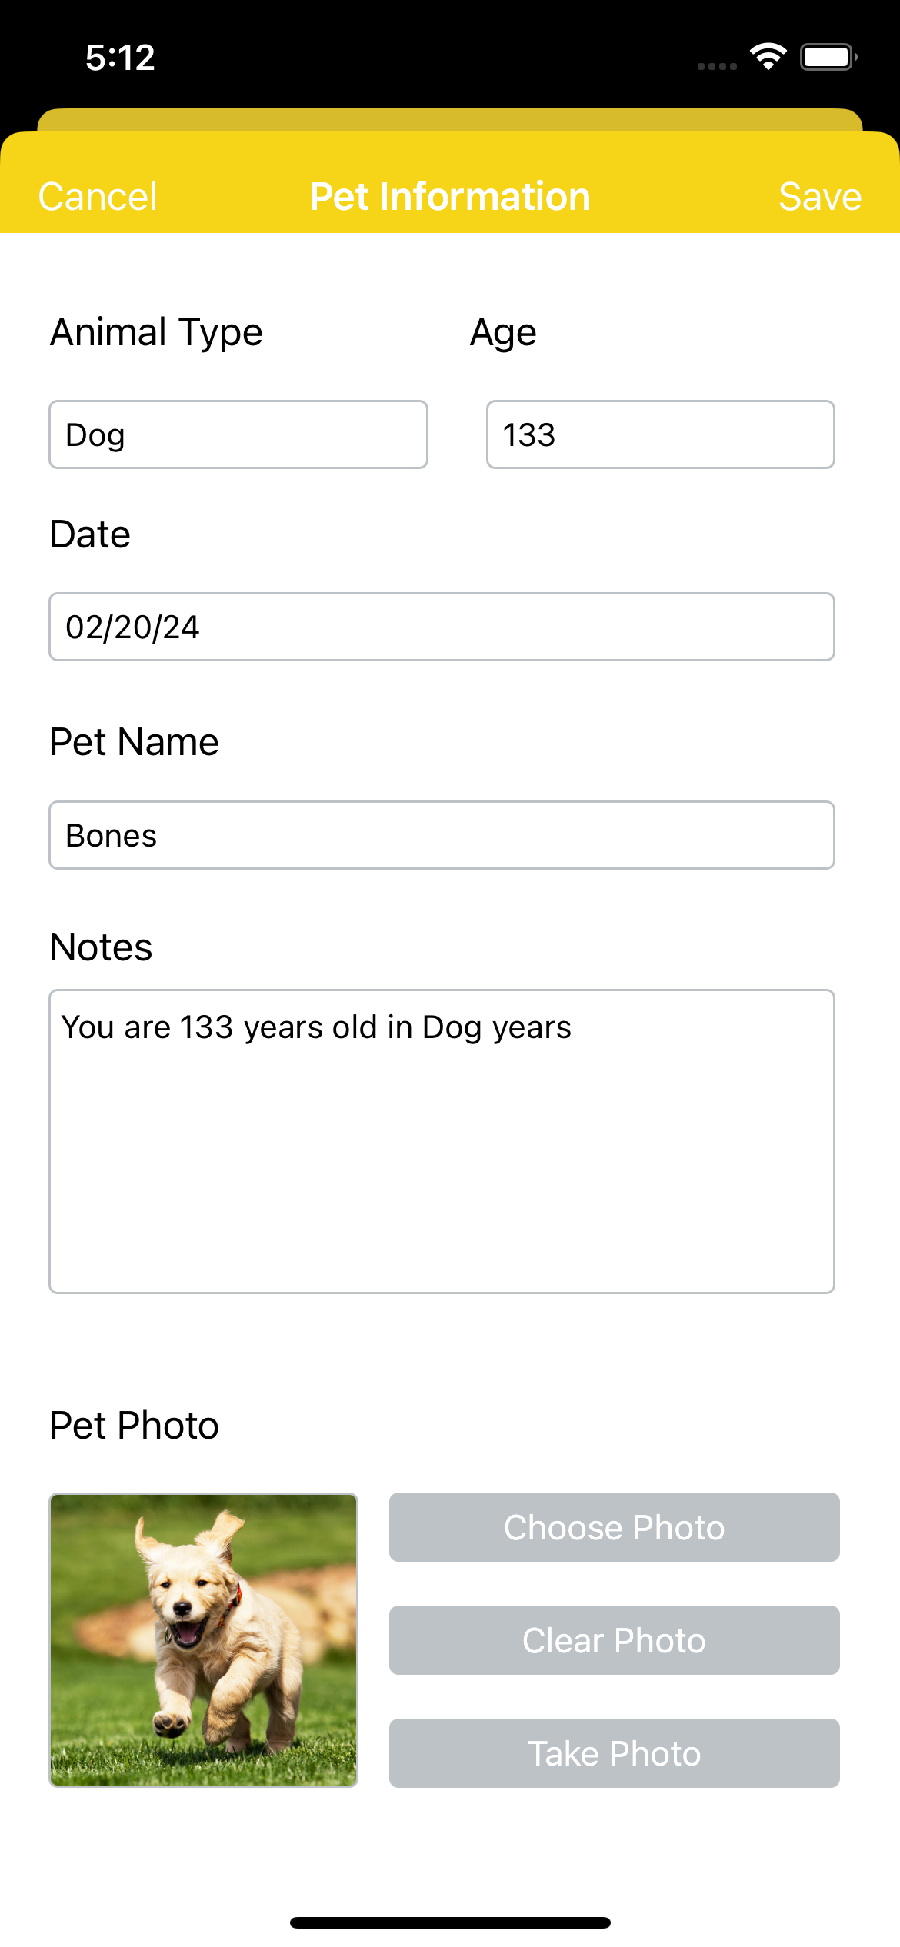
Task: Save the pet information
Action: click(819, 197)
